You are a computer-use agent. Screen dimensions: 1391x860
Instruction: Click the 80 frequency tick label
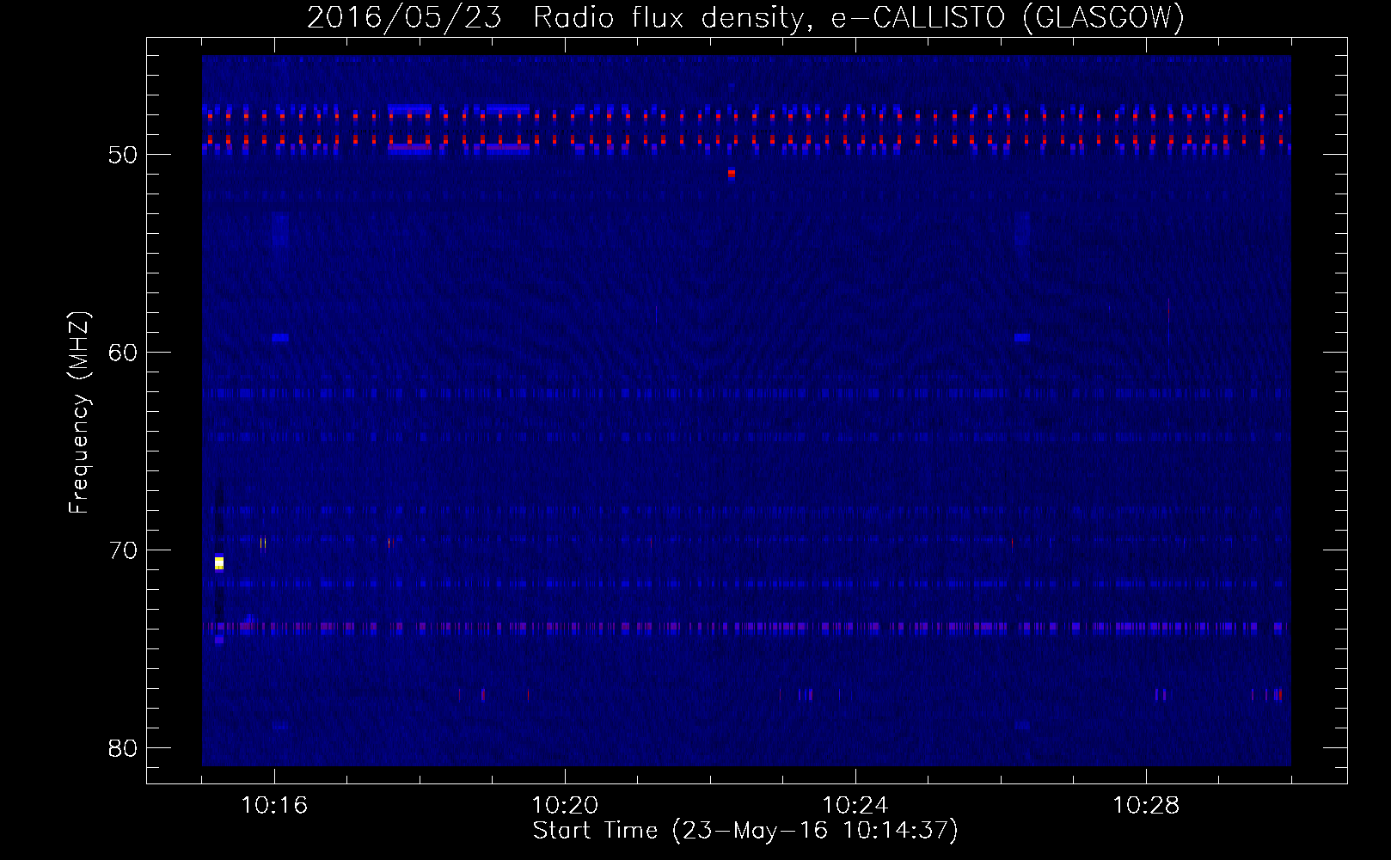pos(123,748)
